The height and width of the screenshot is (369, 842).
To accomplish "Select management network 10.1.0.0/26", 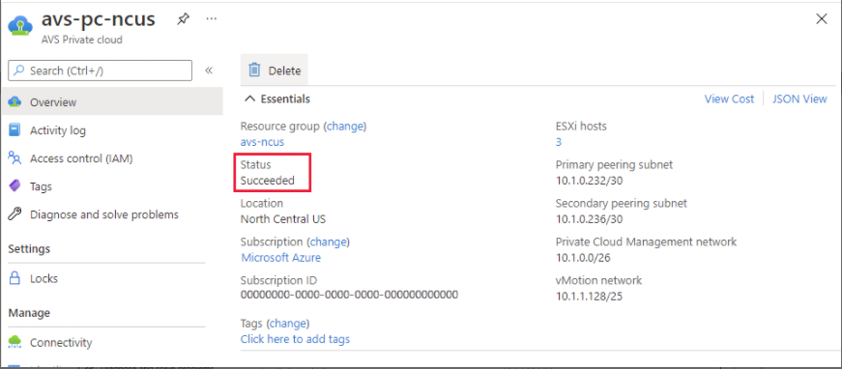I will 583,258.
